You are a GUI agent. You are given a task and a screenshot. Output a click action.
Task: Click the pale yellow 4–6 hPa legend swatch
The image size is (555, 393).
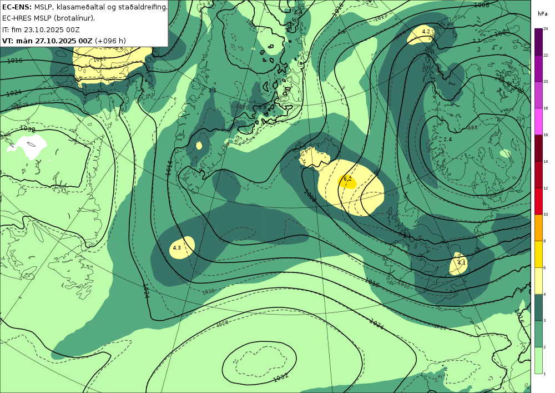[x=538, y=281]
